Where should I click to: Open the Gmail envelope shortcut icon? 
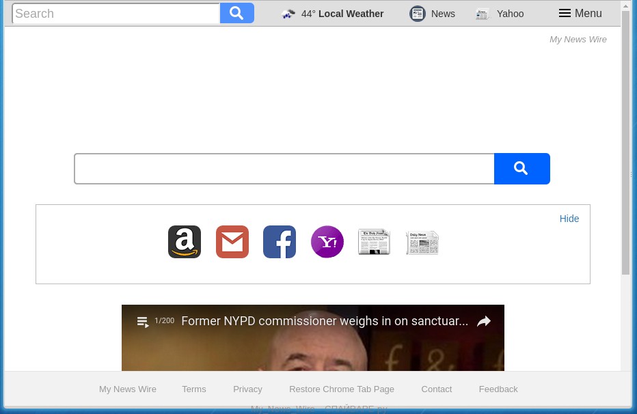click(232, 242)
